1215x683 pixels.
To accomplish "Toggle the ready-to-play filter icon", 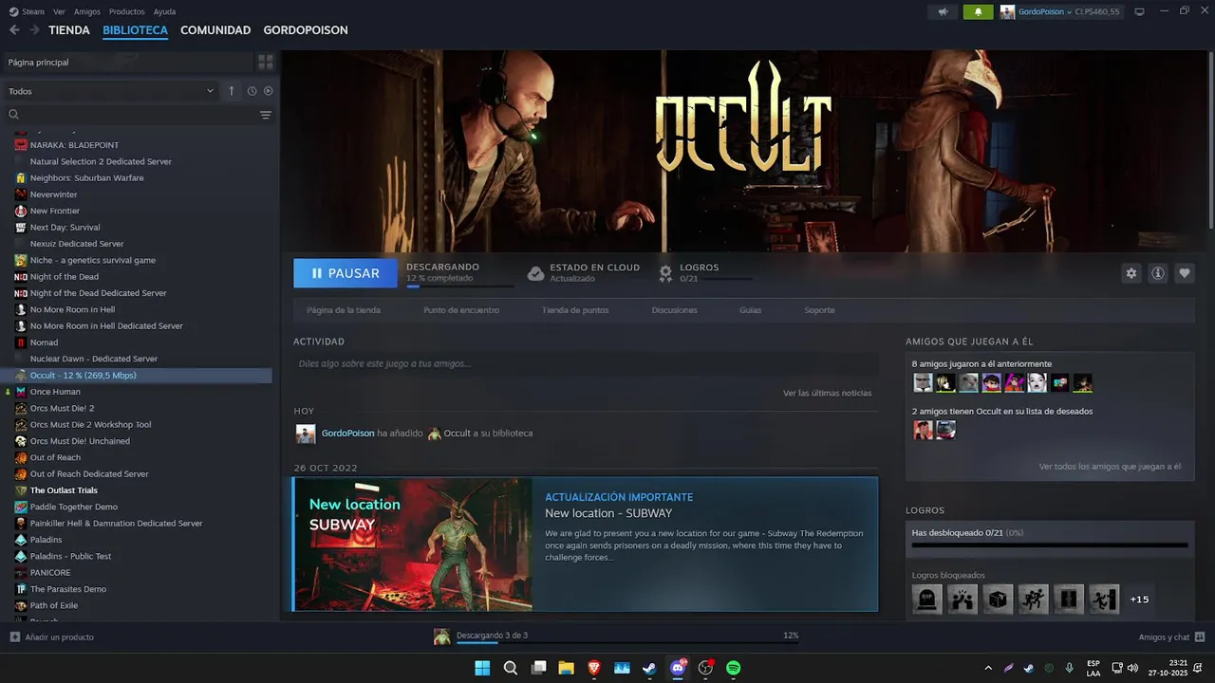I will pyautogui.click(x=268, y=91).
